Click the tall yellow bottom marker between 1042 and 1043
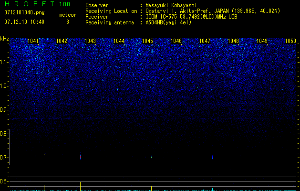300x191 pixels. [80, 186]
